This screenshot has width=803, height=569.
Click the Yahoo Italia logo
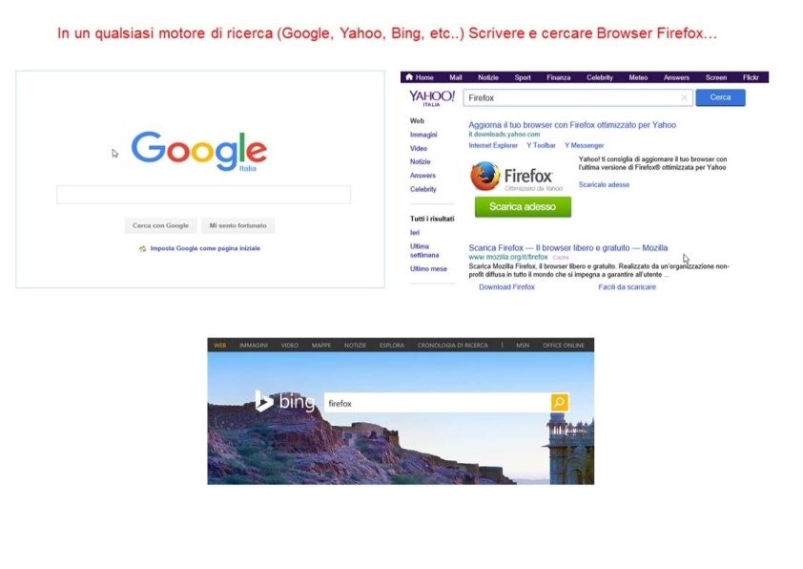click(x=432, y=98)
